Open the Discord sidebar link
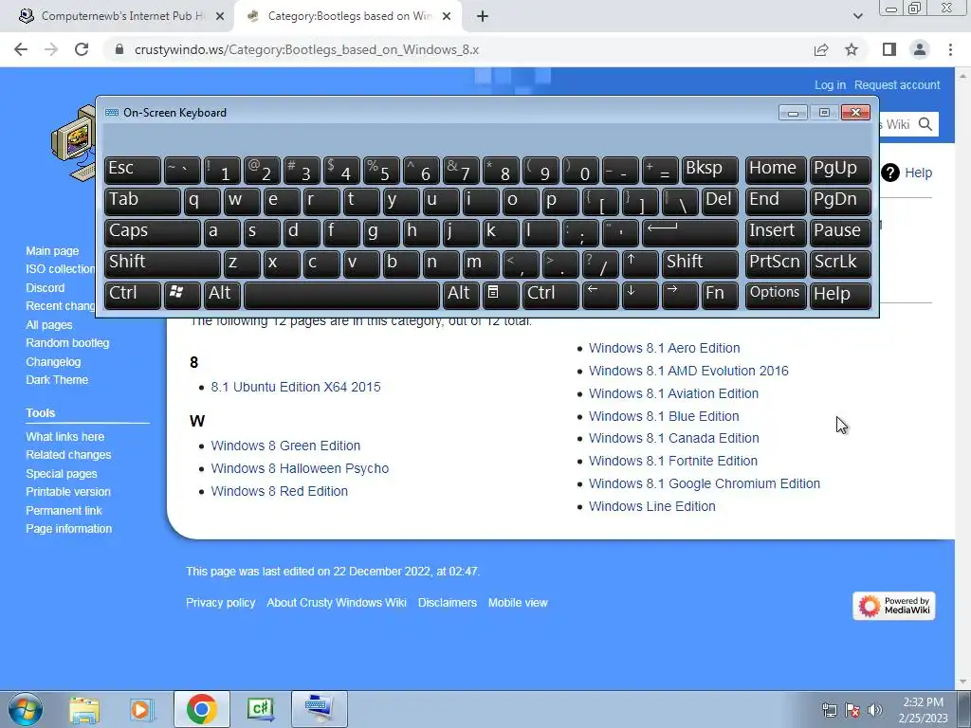Image resolution: width=971 pixels, height=728 pixels. point(46,288)
